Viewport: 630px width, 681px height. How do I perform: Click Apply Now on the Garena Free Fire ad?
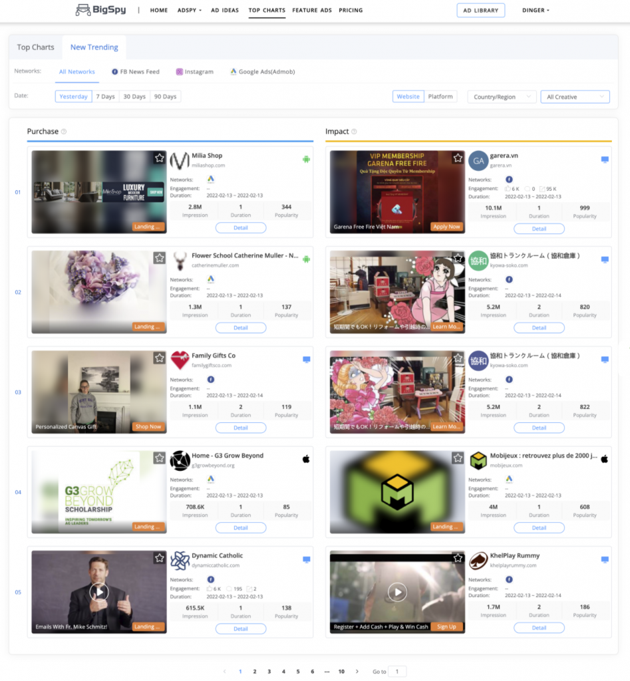click(446, 226)
